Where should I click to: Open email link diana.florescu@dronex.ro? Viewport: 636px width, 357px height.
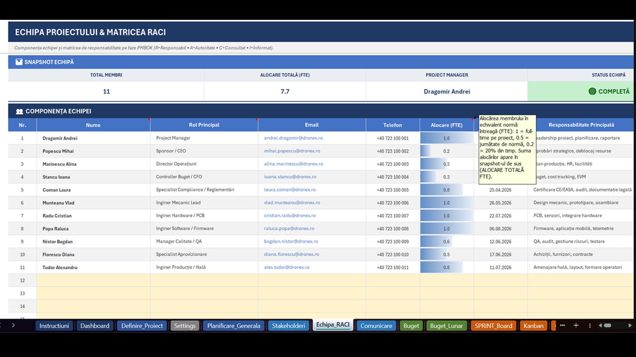(x=291, y=254)
